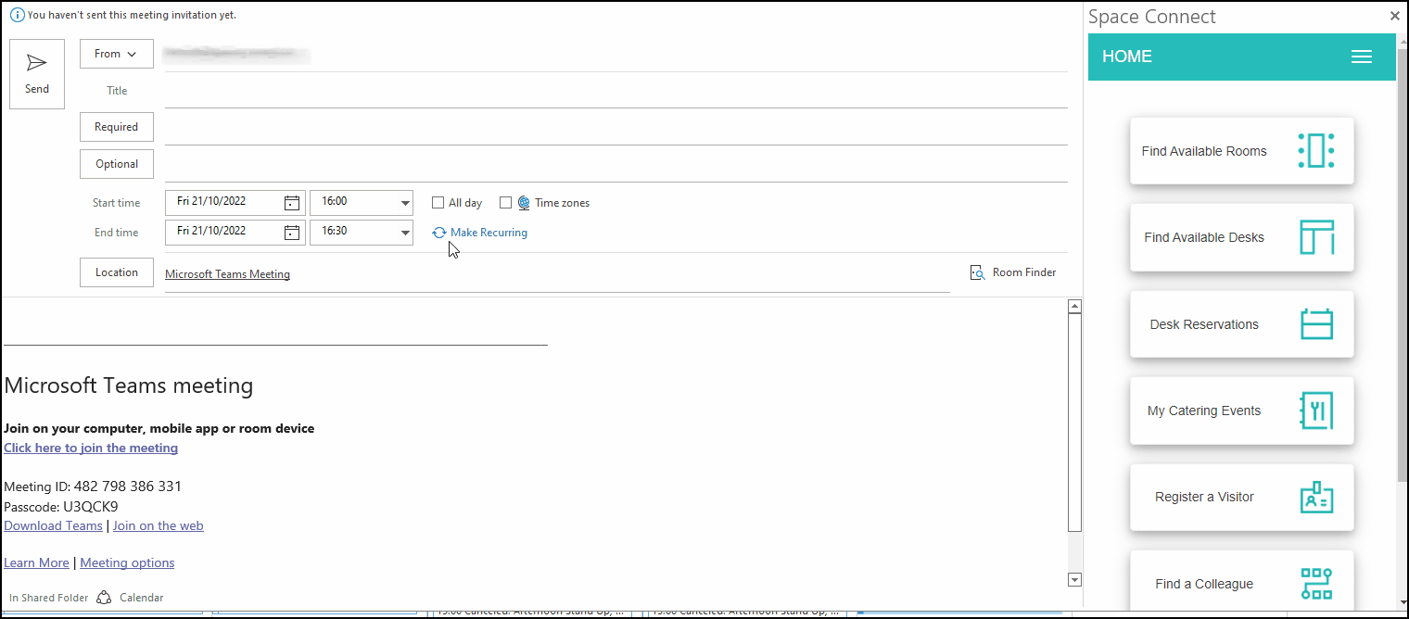Click the catering fork and knife icon
1409x619 pixels.
(x=1316, y=411)
